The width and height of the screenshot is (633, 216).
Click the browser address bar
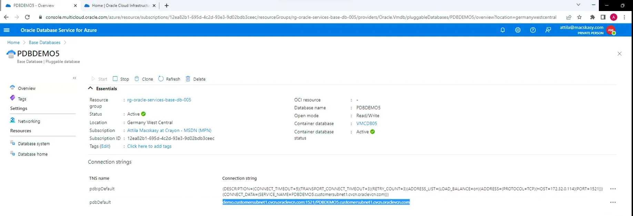tap(301, 17)
